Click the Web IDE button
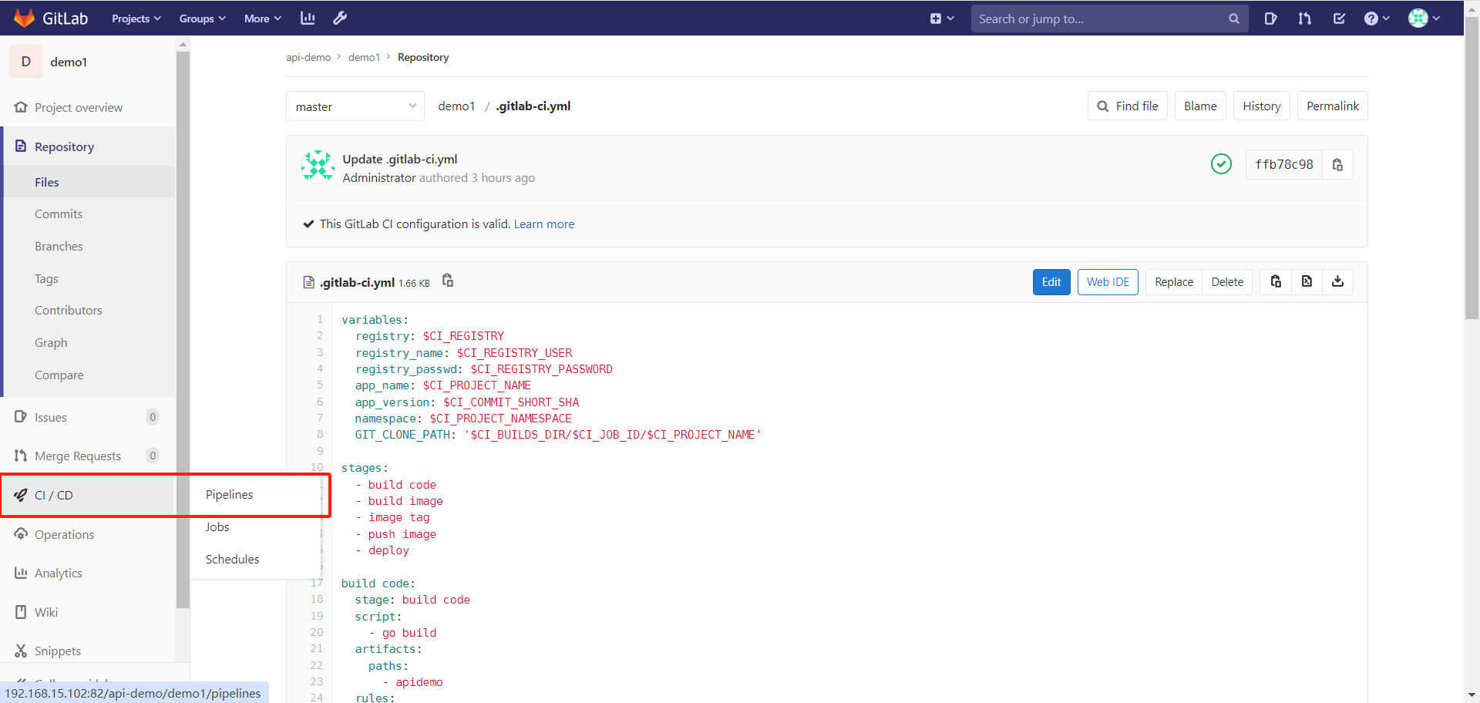1480x703 pixels. click(1108, 281)
